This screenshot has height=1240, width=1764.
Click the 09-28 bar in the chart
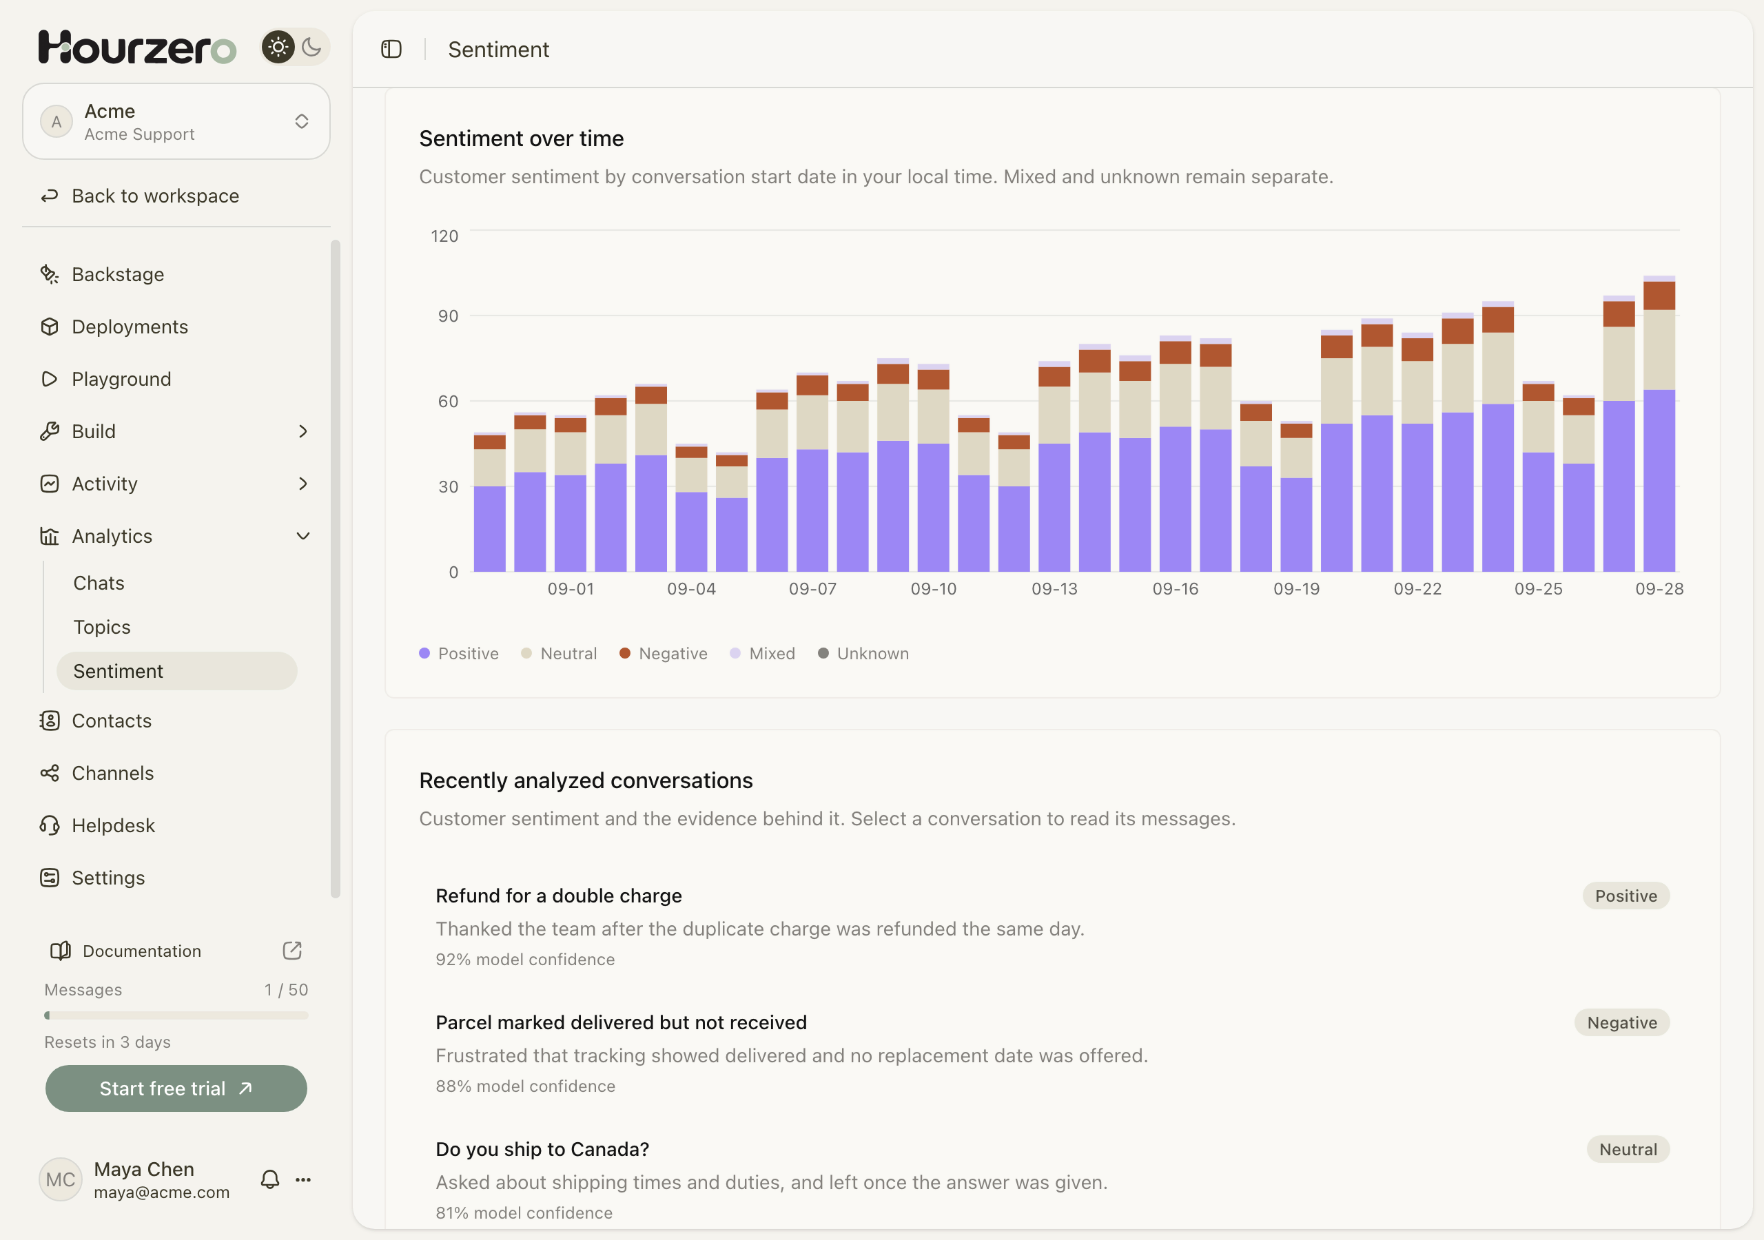tap(1659, 423)
